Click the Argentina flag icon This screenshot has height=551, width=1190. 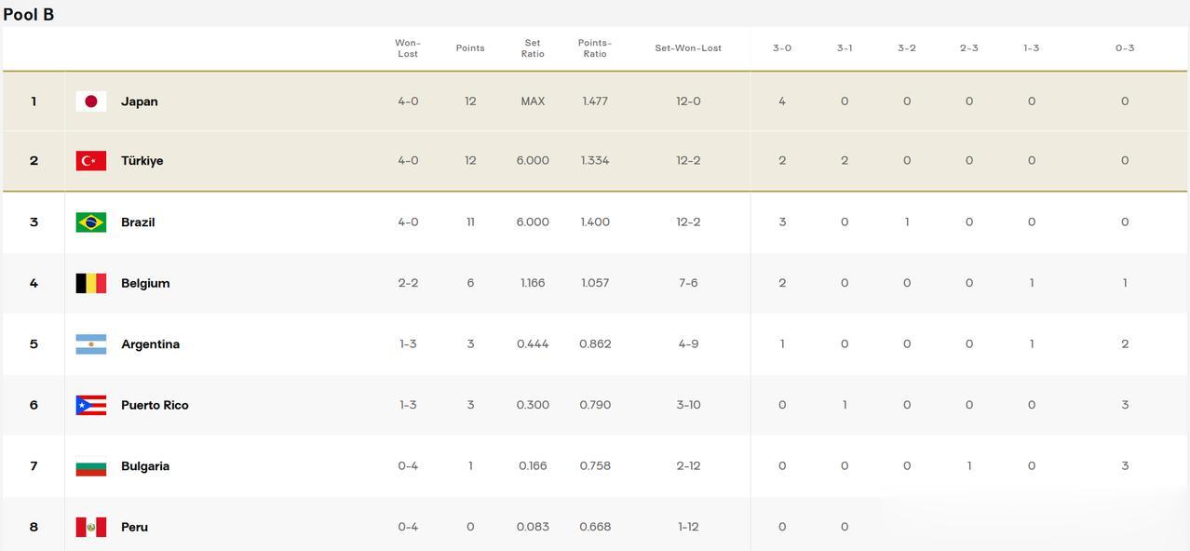coord(91,344)
